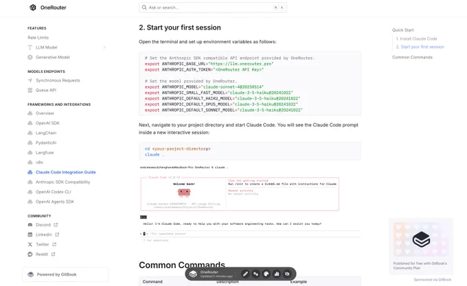Open the Discord community link
The width and height of the screenshot is (467, 286).
[x=43, y=225]
